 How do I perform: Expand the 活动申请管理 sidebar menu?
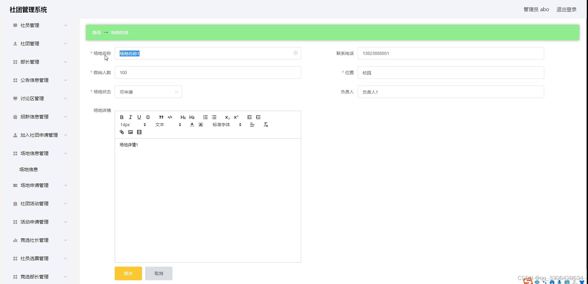(39, 222)
